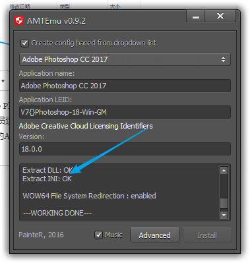Click the Install button
250x263 pixels.
207,235
